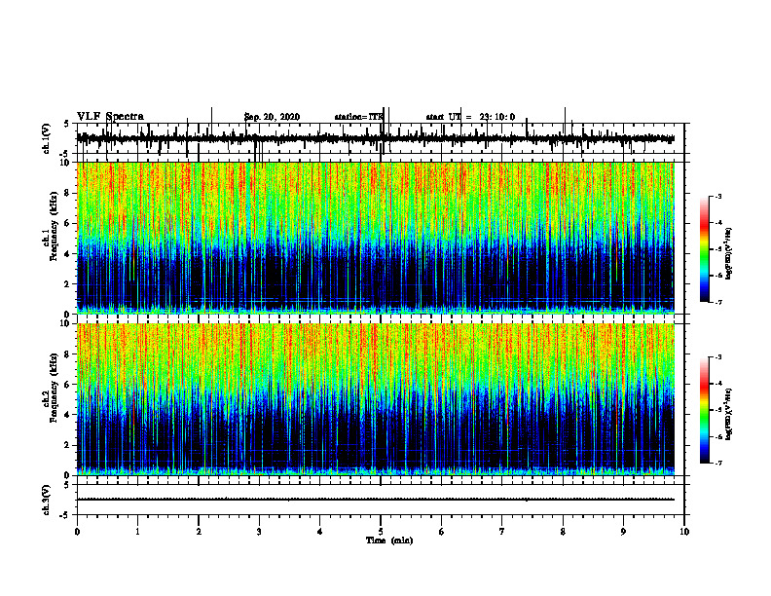Click the time axis tick label "1"
Screen dimensions: 771x596
pos(137,532)
